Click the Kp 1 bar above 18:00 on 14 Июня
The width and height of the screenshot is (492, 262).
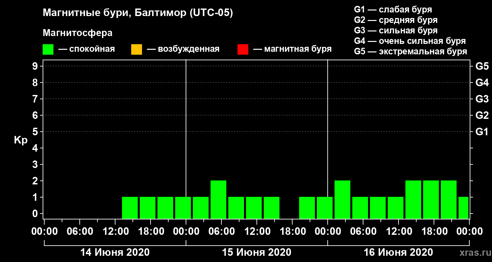(x=148, y=208)
